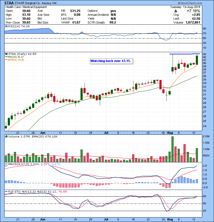Screen dimensions: 214x222
Task: Click the 82.12 stochastic %K value
Action: 52,192
